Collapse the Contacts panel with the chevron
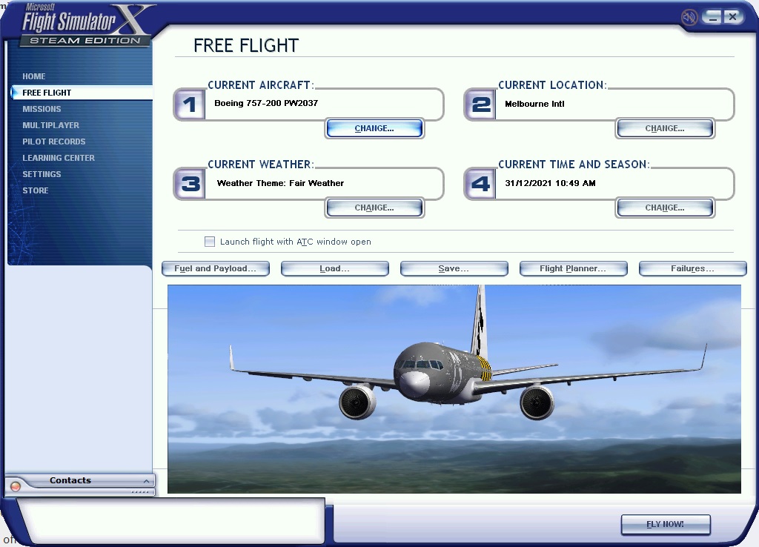The image size is (759, 547). [146, 480]
